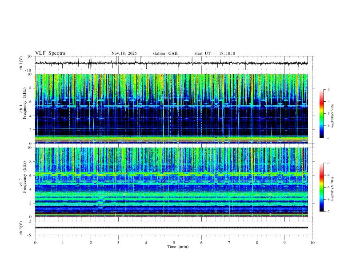The width and height of the screenshot is (352, 272).
Task: Click ch.1 frequency axis '6' tick label
Action: (x=31, y=102)
